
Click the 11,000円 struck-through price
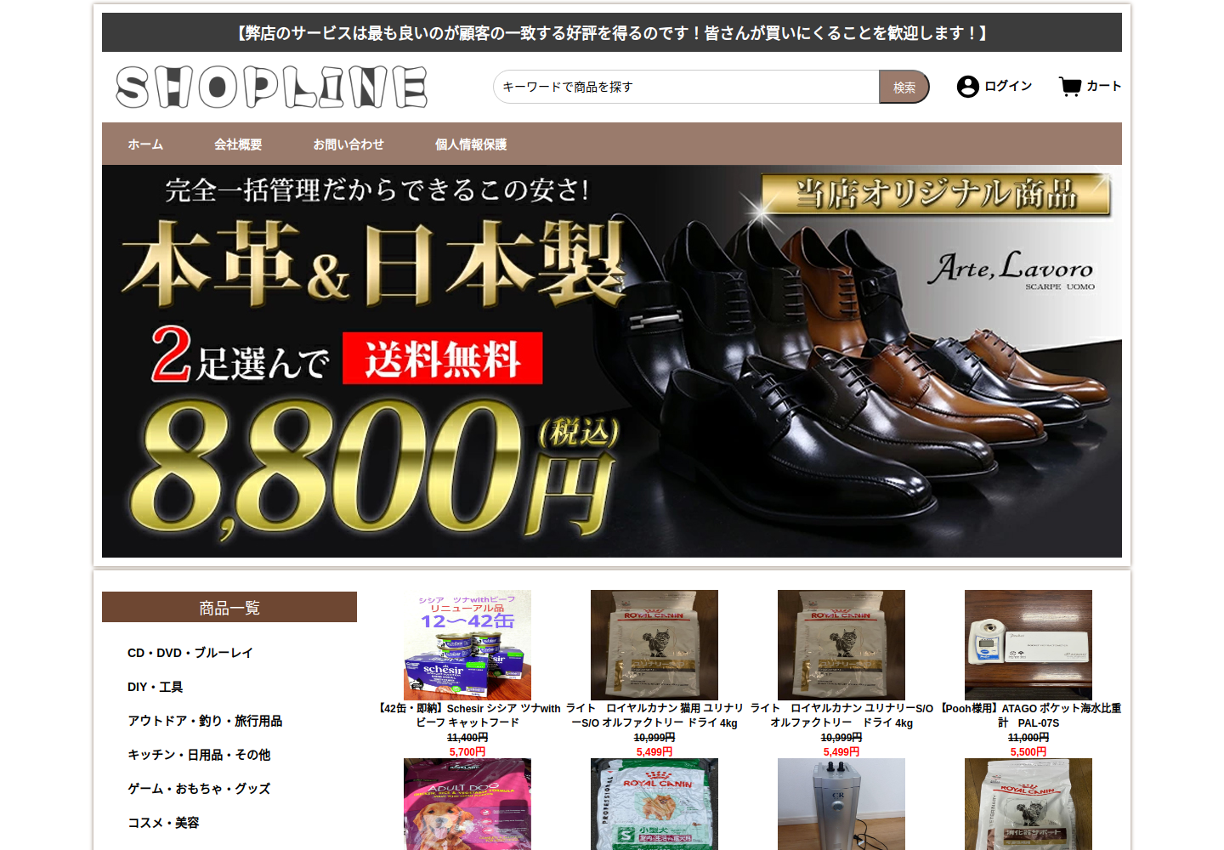click(1028, 738)
